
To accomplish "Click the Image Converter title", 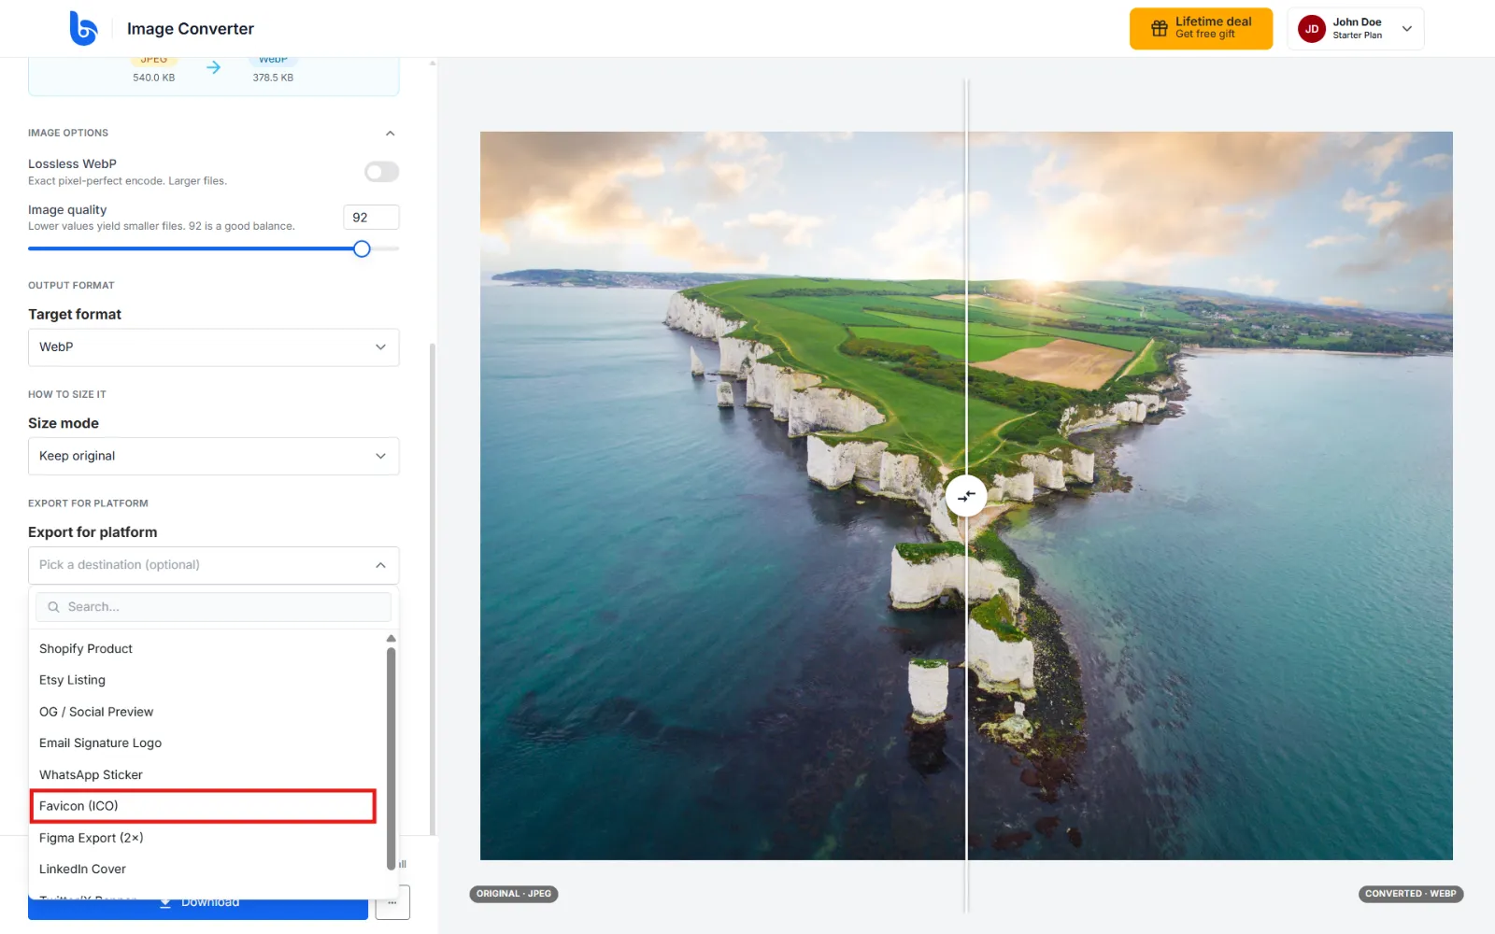I will click(191, 29).
